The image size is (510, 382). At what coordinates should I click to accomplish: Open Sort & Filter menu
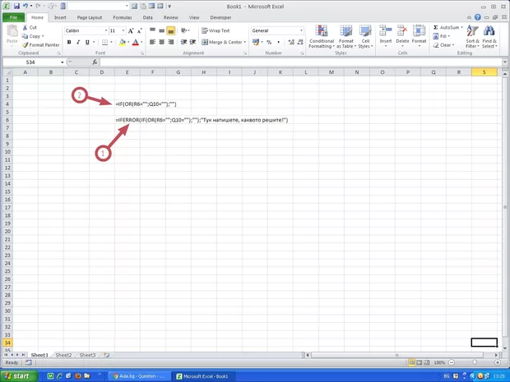(472, 37)
